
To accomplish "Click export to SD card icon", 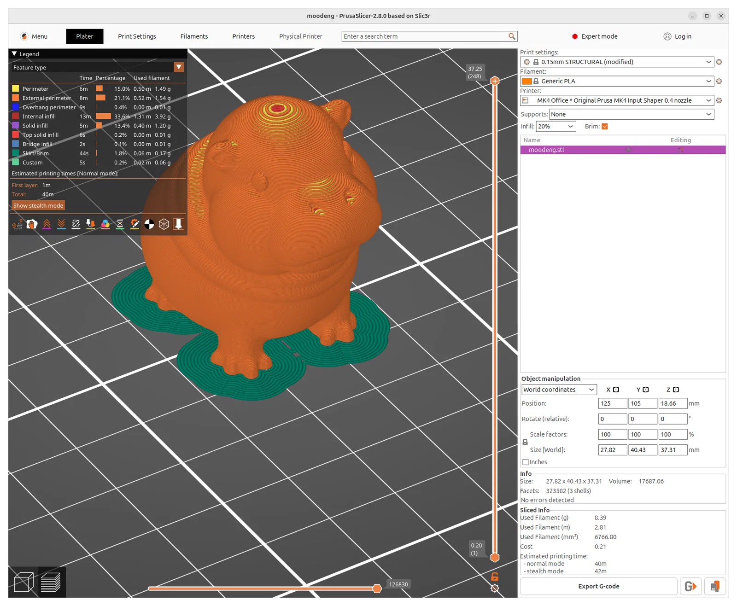I will coord(715,586).
